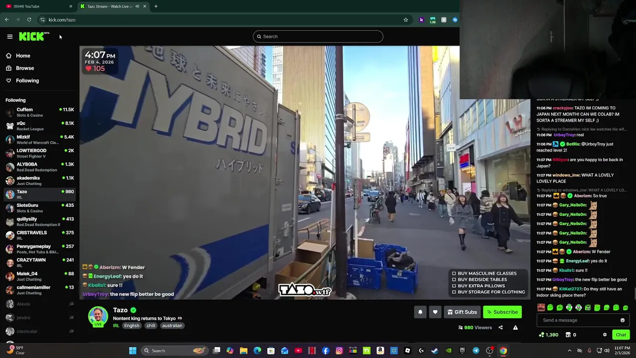The height and width of the screenshot is (358, 636).
Task: Switch to the YouTube browser tab
Action: pyautogui.click(x=38, y=6)
